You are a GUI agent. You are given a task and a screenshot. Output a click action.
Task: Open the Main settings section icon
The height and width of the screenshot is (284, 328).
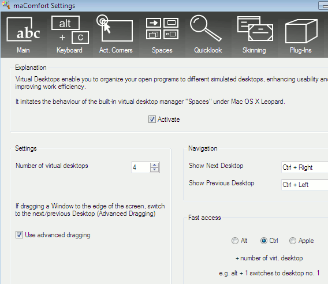click(x=23, y=35)
